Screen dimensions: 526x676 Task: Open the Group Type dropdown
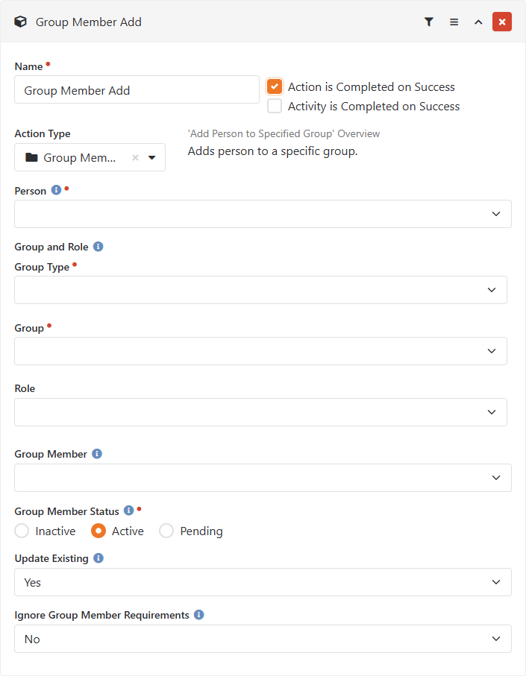coord(260,290)
